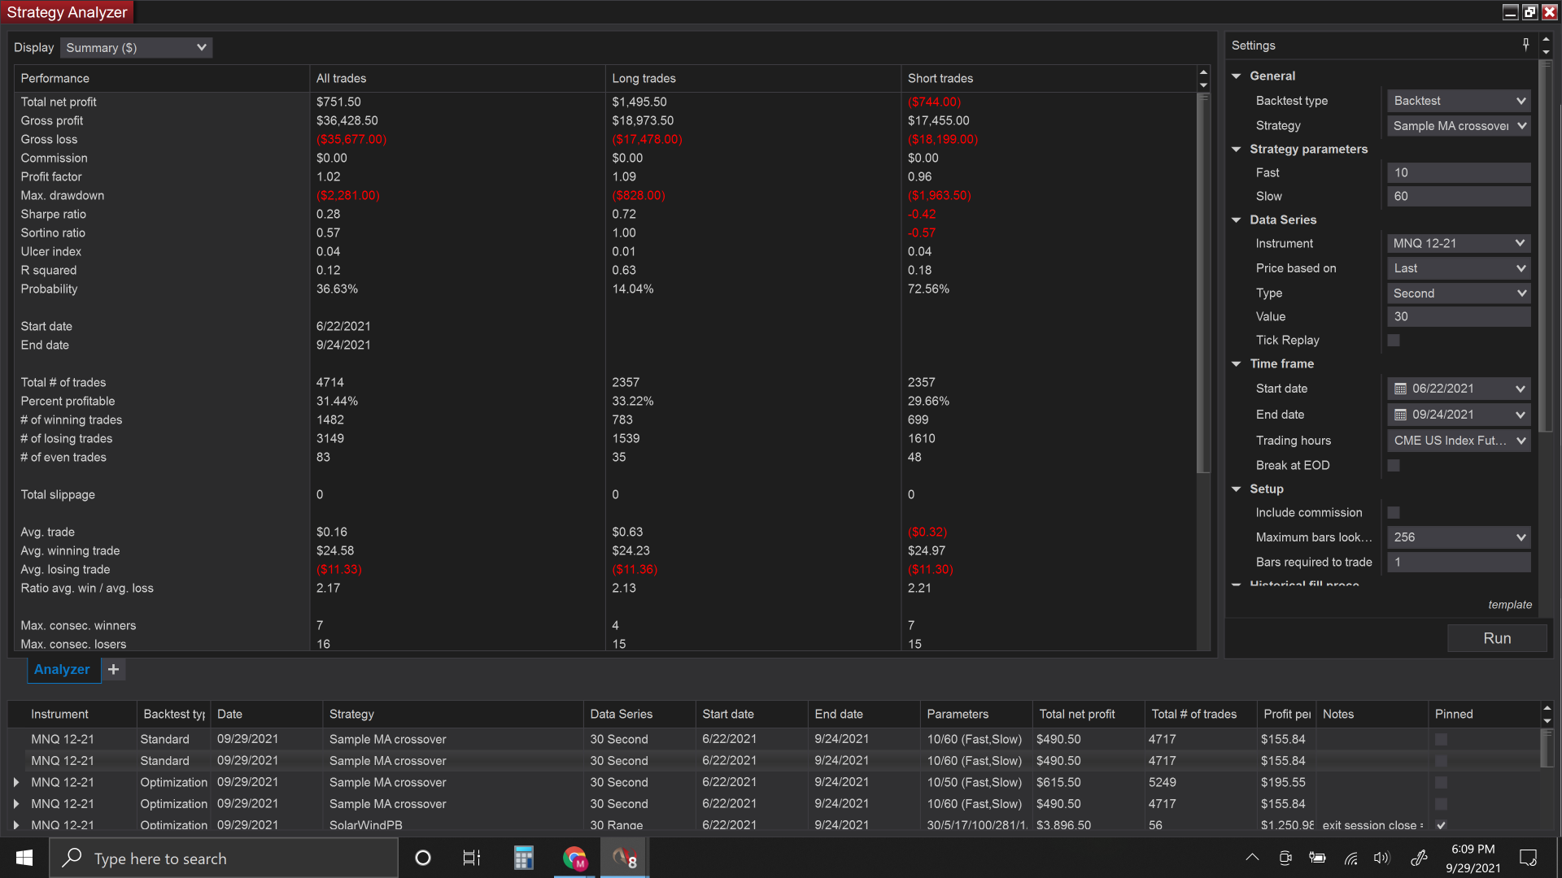Enable Include commission checkbox

[1394, 513]
